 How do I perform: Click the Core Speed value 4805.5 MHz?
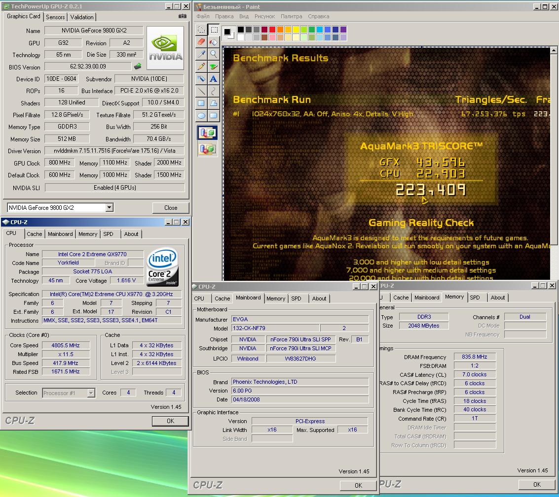point(66,345)
